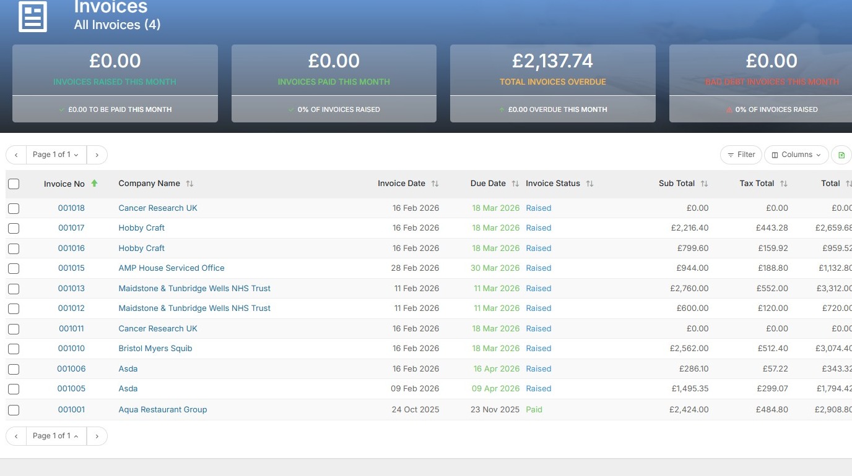852x476 pixels.
Task: Click the £57.22 tax total value
Action: (x=775, y=369)
